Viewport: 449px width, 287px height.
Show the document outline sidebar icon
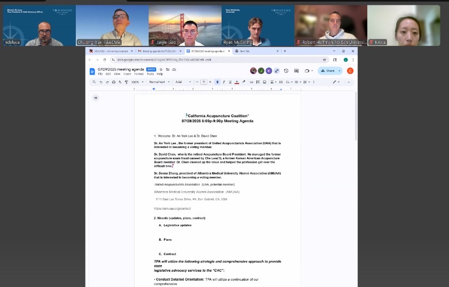point(96,97)
